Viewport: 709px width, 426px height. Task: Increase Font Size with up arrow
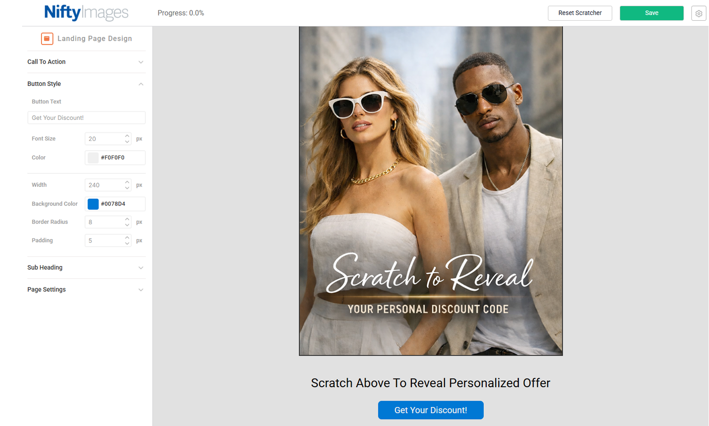(127, 136)
